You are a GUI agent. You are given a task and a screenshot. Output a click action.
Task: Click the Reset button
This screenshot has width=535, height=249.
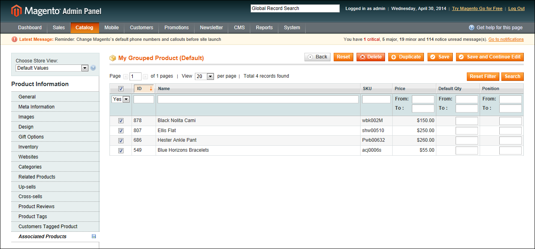(343, 57)
